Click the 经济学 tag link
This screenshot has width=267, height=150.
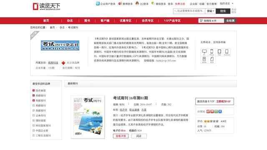[x=123, y=110]
